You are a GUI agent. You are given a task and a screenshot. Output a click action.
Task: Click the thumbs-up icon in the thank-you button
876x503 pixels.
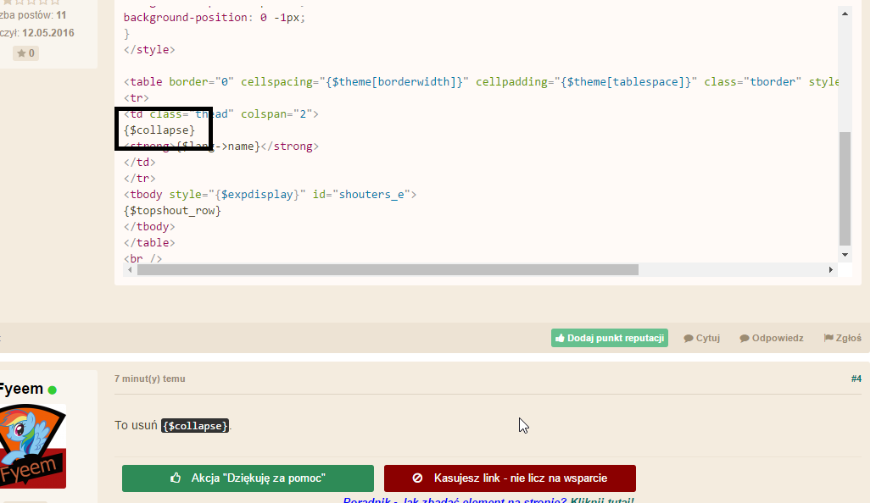[x=176, y=478]
